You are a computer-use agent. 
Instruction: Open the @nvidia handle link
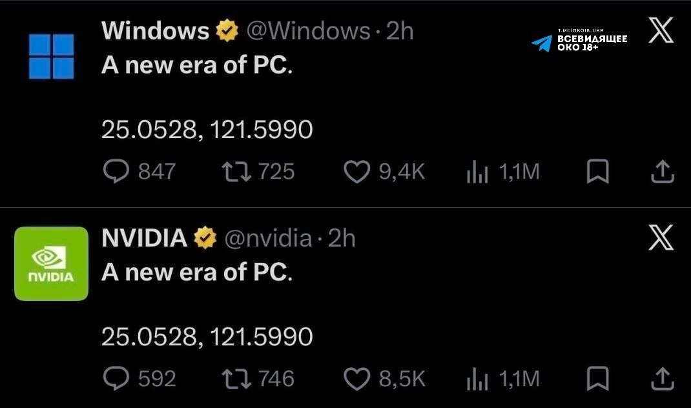click(x=268, y=238)
